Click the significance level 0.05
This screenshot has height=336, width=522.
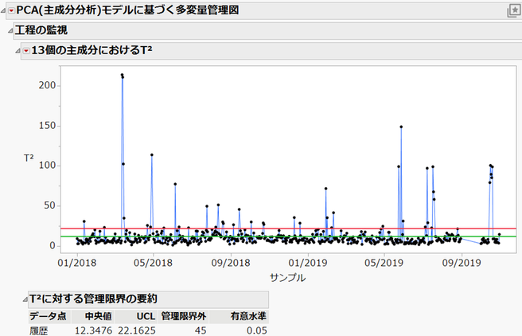tap(257, 330)
